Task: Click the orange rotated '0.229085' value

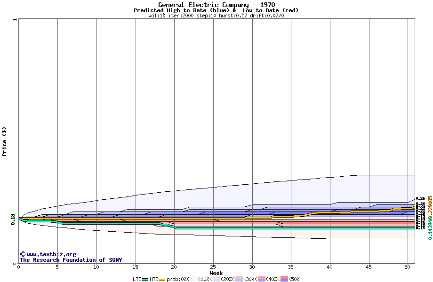Action: coord(430,206)
